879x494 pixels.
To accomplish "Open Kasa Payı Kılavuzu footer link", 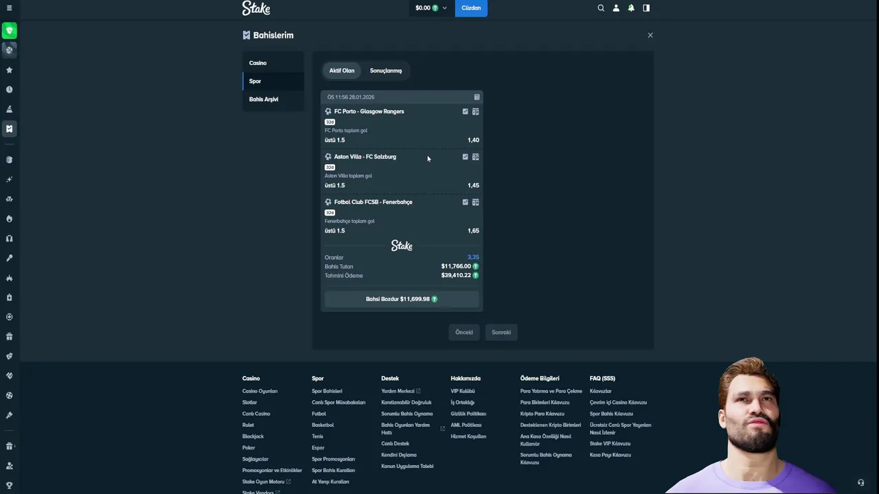I will point(610,455).
